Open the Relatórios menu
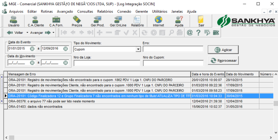The image size is (278, 140). click(105, 11)
